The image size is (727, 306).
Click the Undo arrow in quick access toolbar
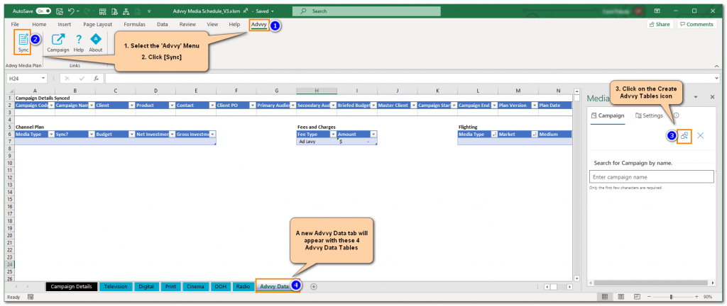tap(72, 11)
